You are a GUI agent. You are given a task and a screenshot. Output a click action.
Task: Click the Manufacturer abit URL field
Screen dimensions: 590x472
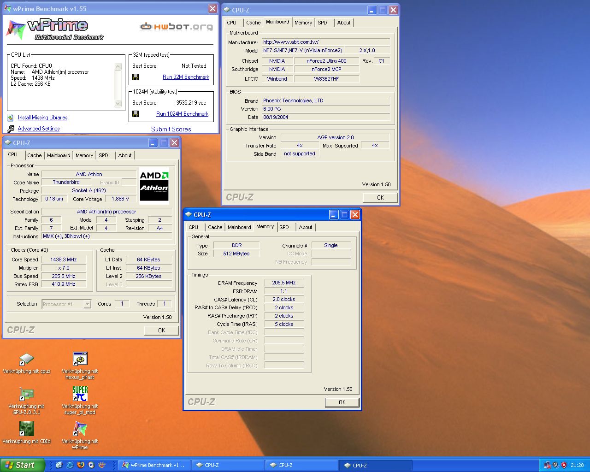pos(326,42)
